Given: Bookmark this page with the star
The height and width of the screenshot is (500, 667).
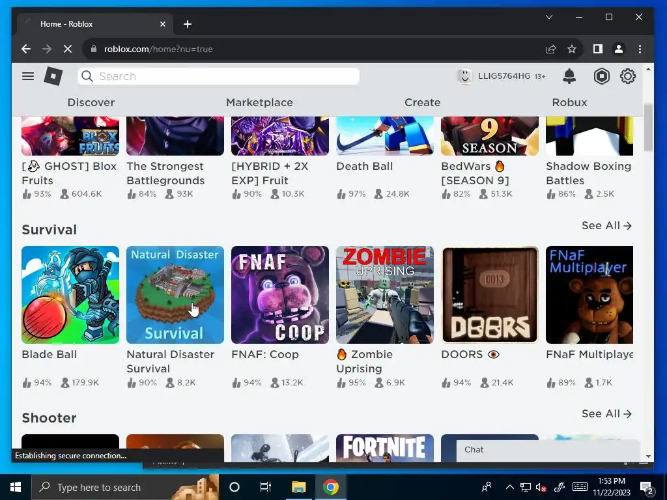Looking at the screenshot, I should [572, 49].
